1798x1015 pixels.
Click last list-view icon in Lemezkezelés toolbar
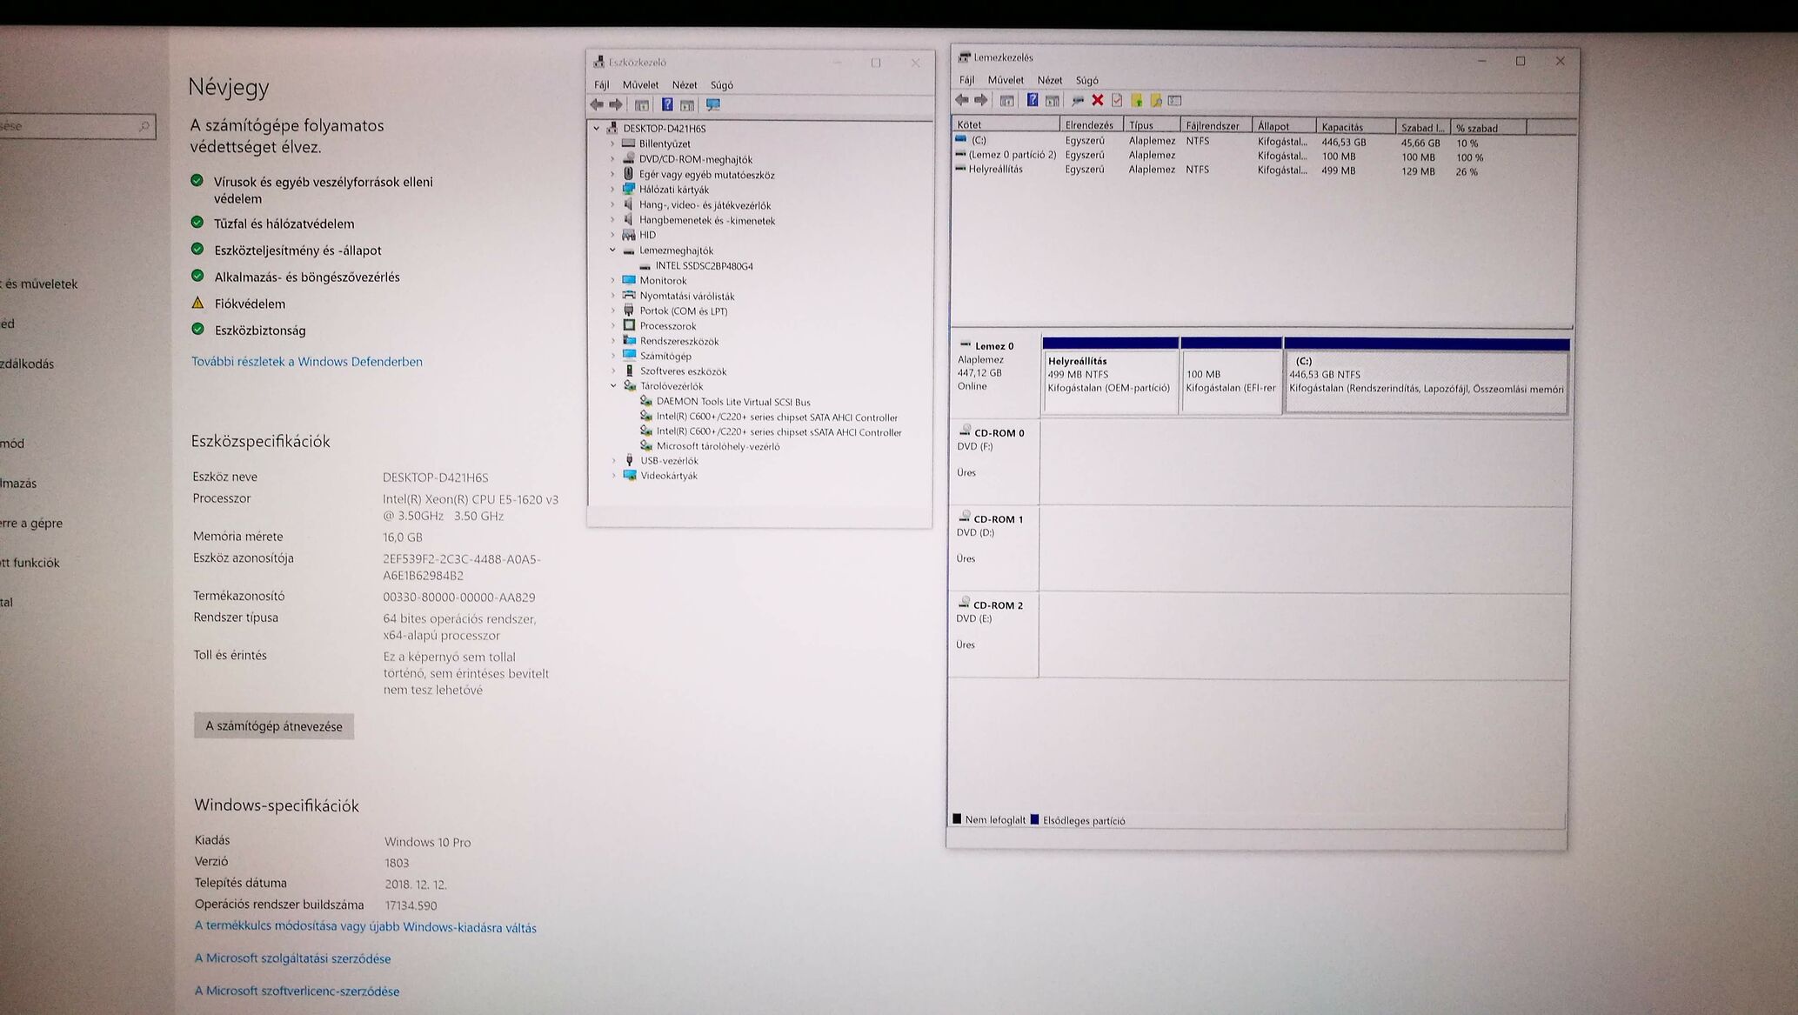[x=1175, y=101]
